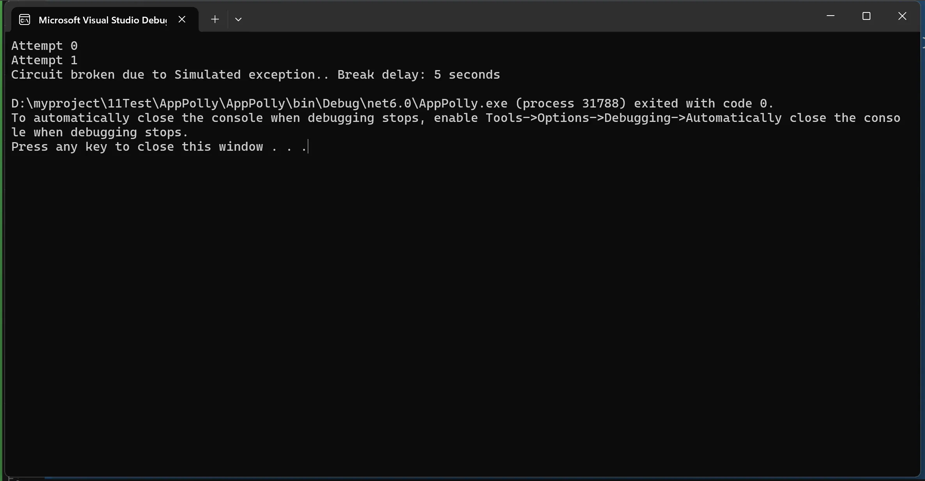
Task: Click the AppPolly.exe file path text
Action: 259,104
